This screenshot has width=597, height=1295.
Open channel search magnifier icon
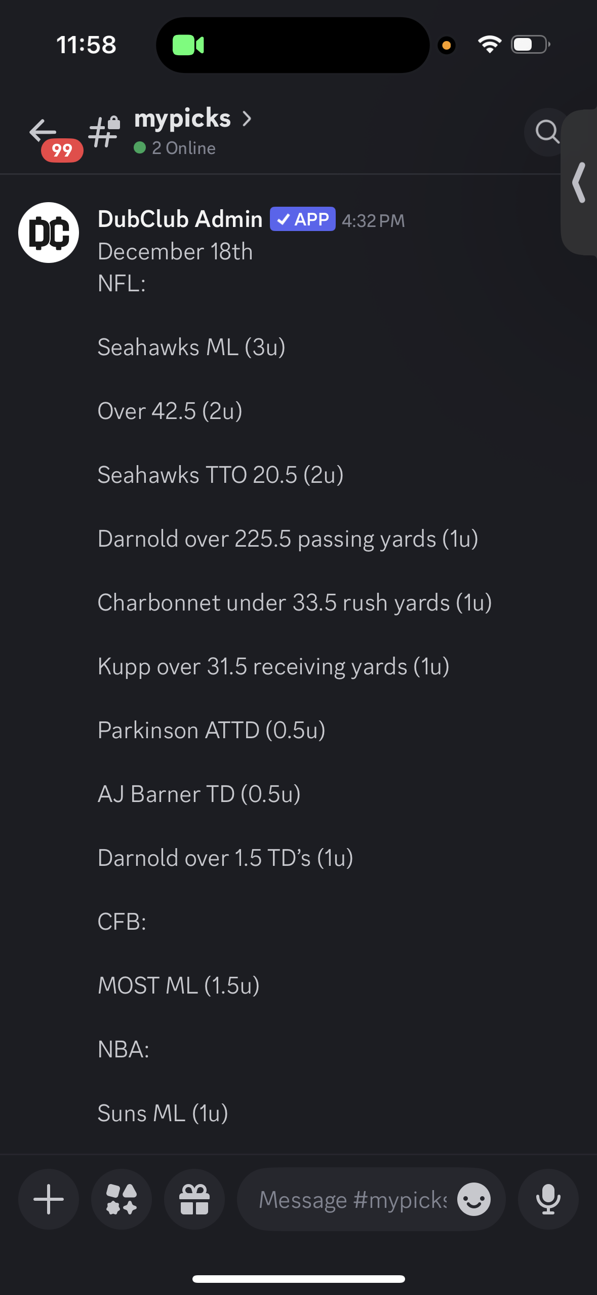point(547,132)
